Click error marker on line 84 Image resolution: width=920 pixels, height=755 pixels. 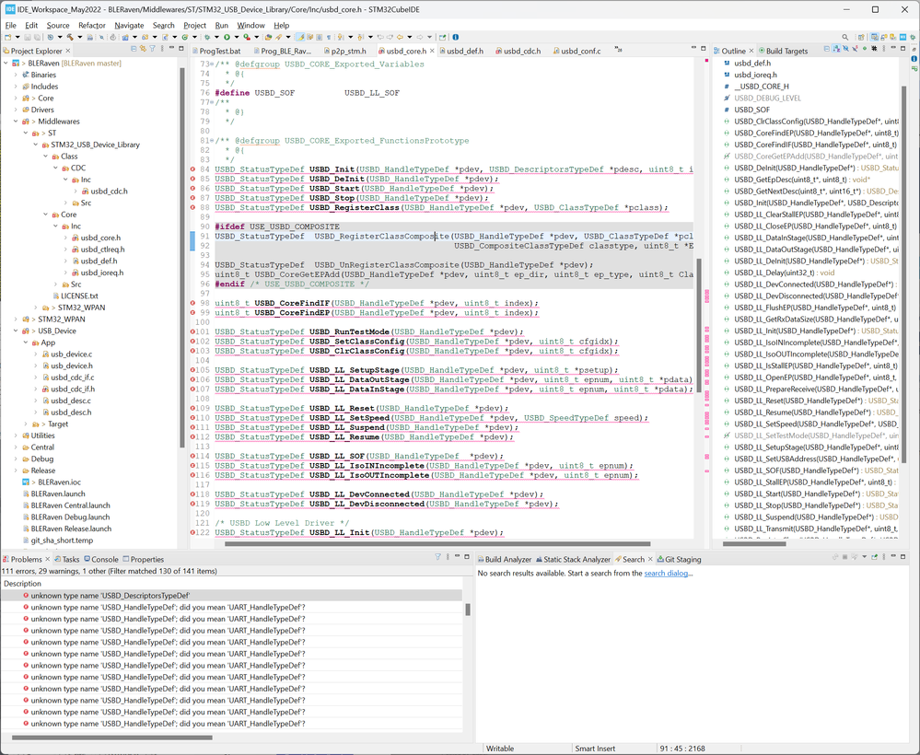(193, 169)
